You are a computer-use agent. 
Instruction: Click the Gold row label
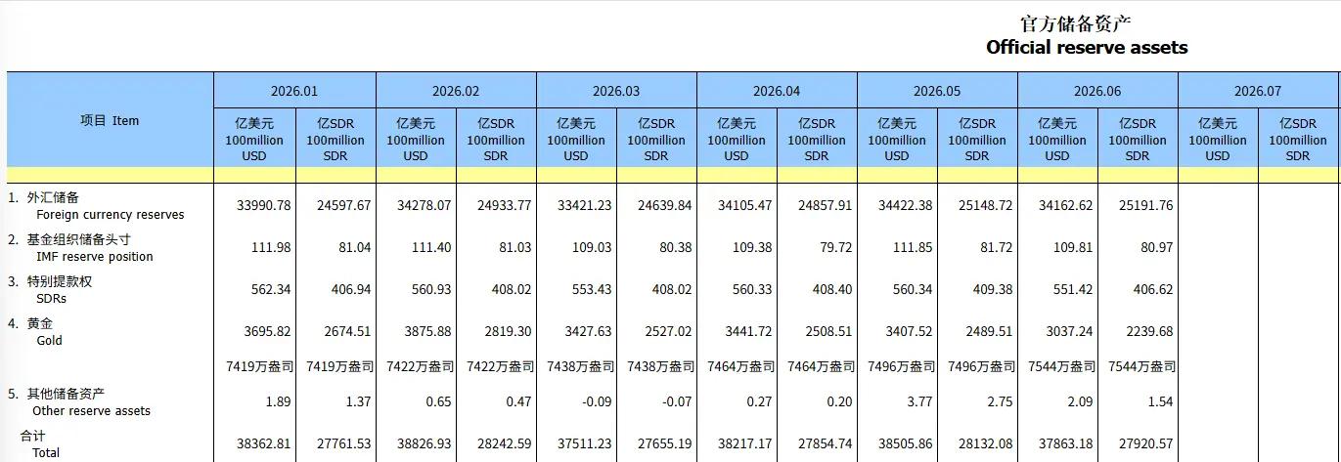tap(49, 341)
